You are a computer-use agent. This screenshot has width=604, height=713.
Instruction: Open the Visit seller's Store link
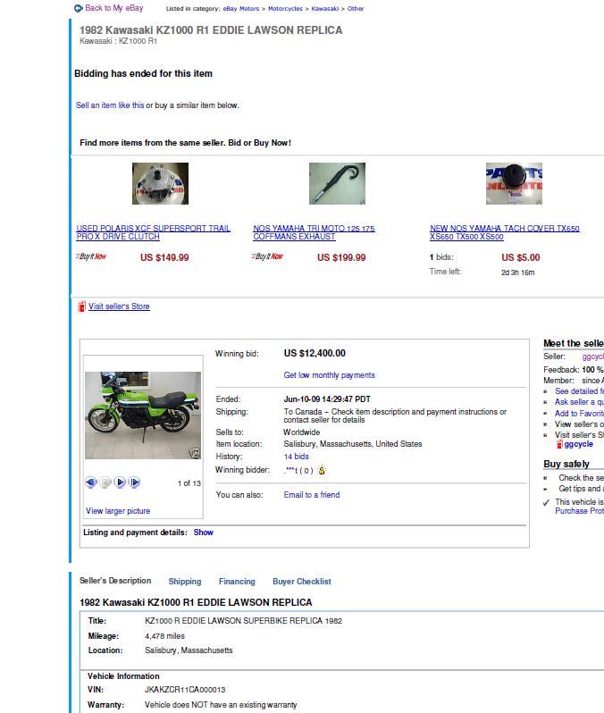[119, 306]
